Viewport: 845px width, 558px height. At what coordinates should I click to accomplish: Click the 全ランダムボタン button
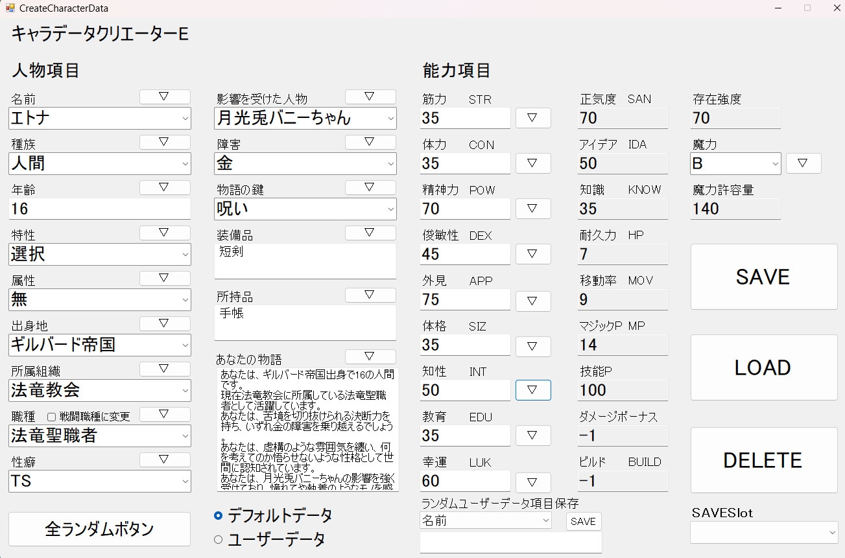point(100,529)
